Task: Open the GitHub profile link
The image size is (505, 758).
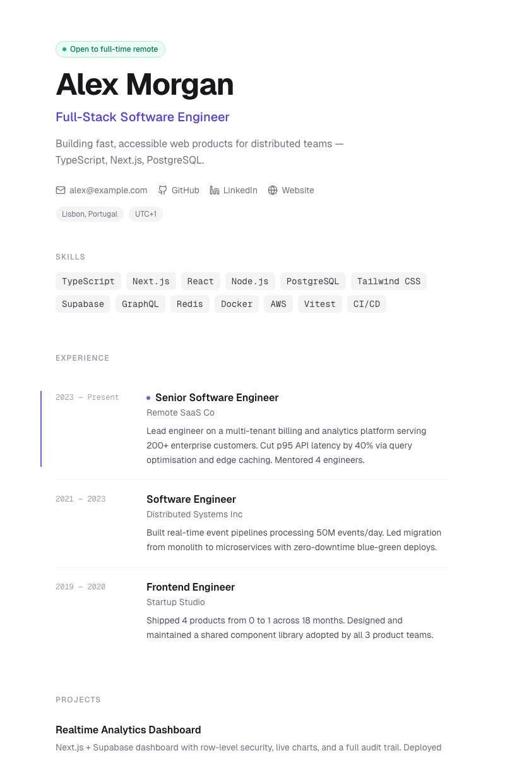Action: (185, 190)
